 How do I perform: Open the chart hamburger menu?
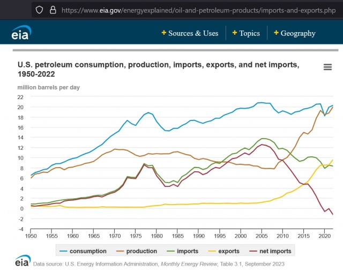tap(327, 67)
